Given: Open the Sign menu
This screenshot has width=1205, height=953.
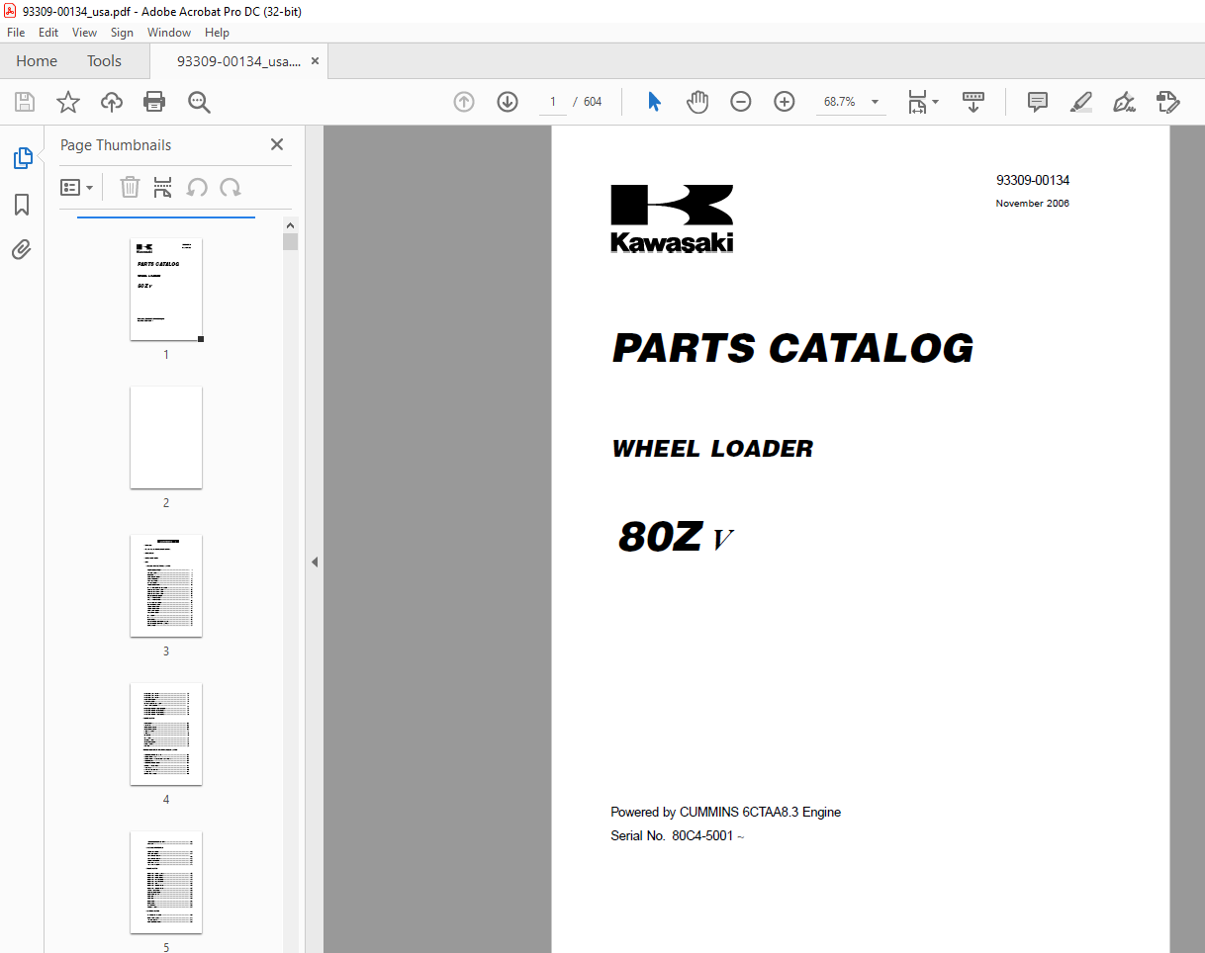Looking at the screenshot, I should (122, 33).
